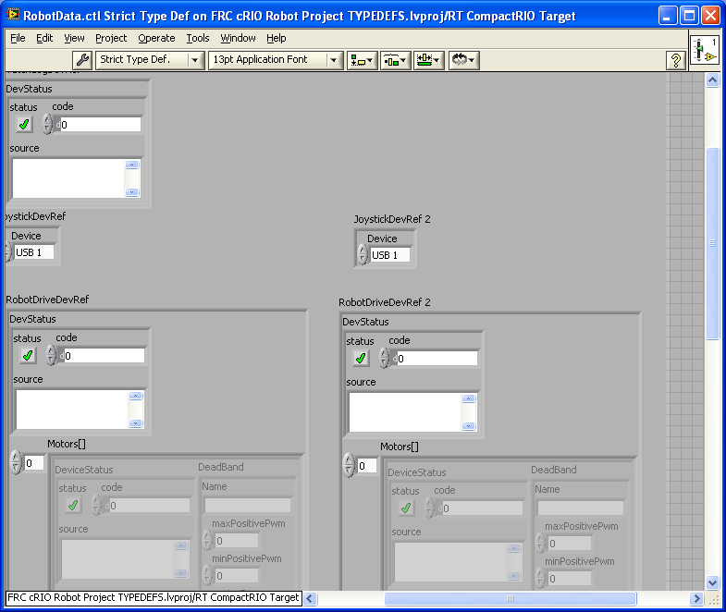
Task: Click RobotDriveDevRef 2 Motors[] index field
Action: tap(367, 466)
